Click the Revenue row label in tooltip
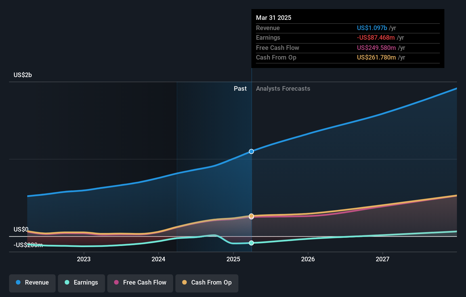Image resolution: width=466 pixels, height=297 pixels. 268,28
